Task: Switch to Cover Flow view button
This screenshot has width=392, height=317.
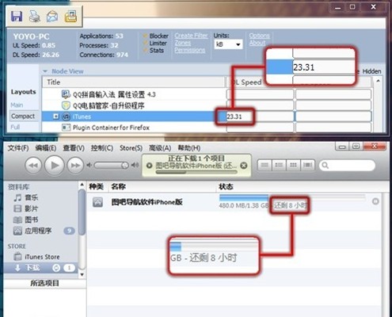Action: pyautogui.click(x=307, y=165)
